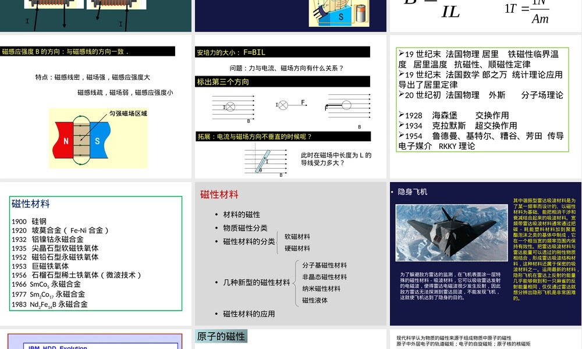
Task: Select the teal slide showing current-carrying coils
Action: (95, 16)
